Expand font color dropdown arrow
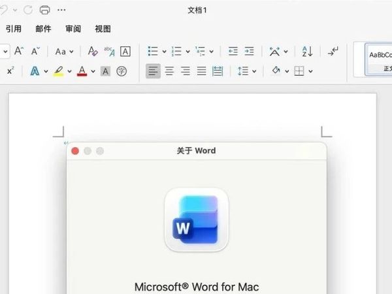 pos(93,71)
